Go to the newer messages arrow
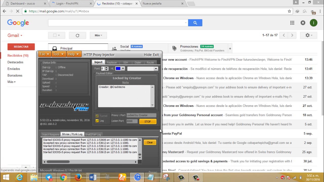Viewport: 324px width, 182px height. click(284, 35)
